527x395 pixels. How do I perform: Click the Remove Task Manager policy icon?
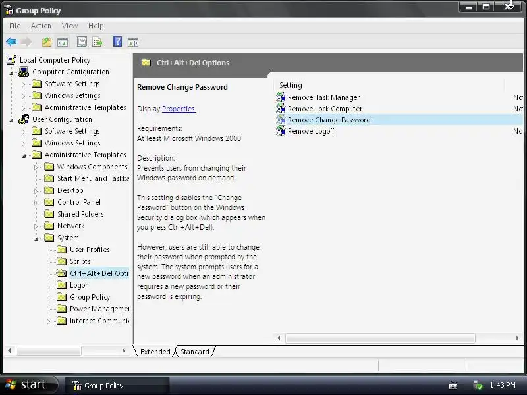click(x=281, y=97)
